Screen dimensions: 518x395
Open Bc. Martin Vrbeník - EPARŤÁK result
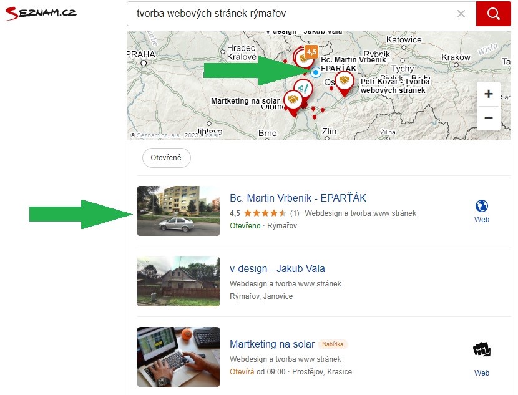pyautogui.click(x=298, y=198)
